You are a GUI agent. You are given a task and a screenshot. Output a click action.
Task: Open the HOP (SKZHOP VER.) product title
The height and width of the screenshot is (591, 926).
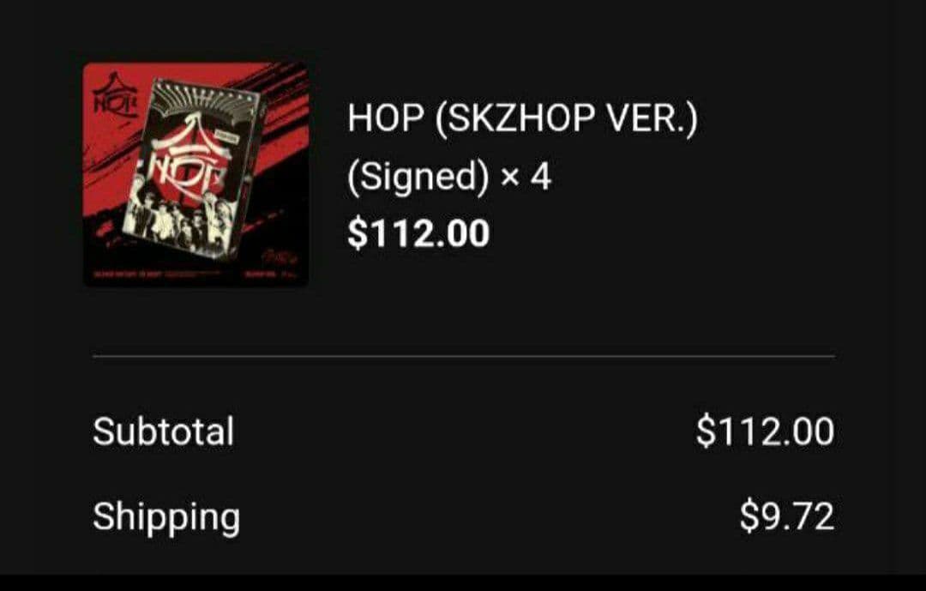coord(523,118)
